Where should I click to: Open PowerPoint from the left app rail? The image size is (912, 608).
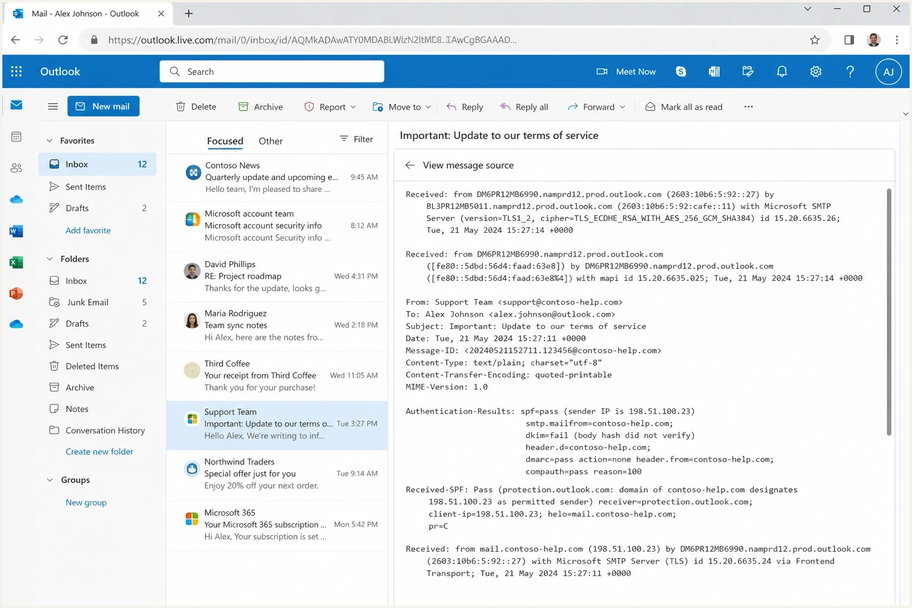point(17,293)
